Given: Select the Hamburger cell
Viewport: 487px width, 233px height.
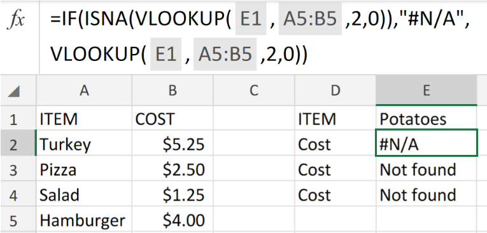Looking at the screenshot, I should pos(84,220).
